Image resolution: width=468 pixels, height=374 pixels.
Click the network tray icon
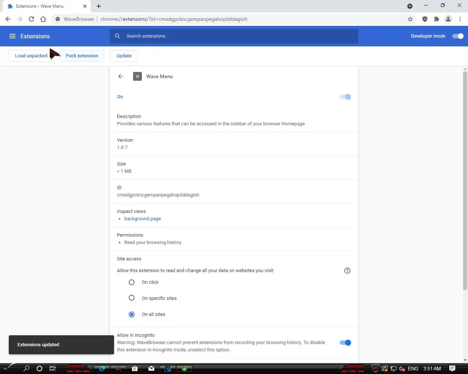(x=393, y=369)
